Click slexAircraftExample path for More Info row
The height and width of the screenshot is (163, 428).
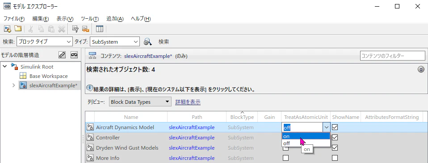pyautogui.click(x=192, y=158)
